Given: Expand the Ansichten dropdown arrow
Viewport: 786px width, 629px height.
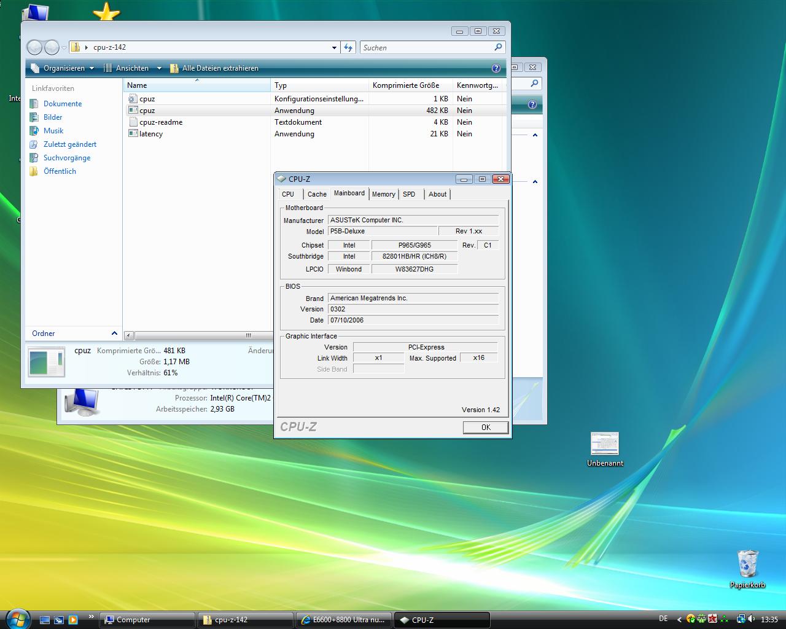Looking at the screenshot, I should pyautogui.click(x=159, y=68).
